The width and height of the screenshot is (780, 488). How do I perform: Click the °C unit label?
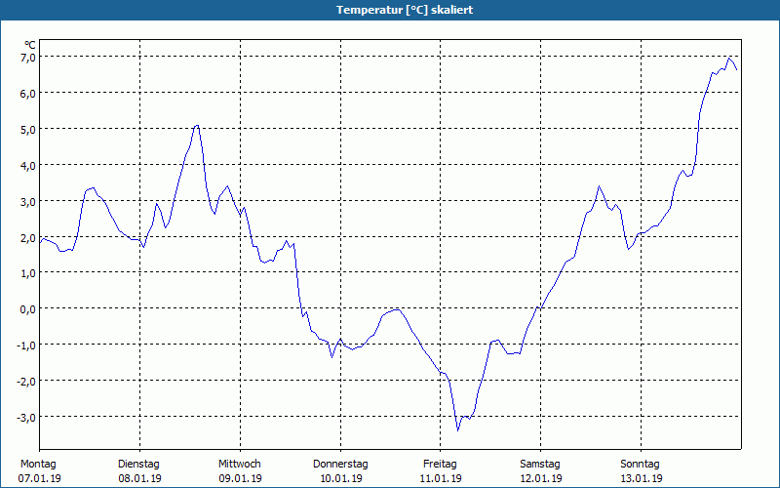[30, 45]
